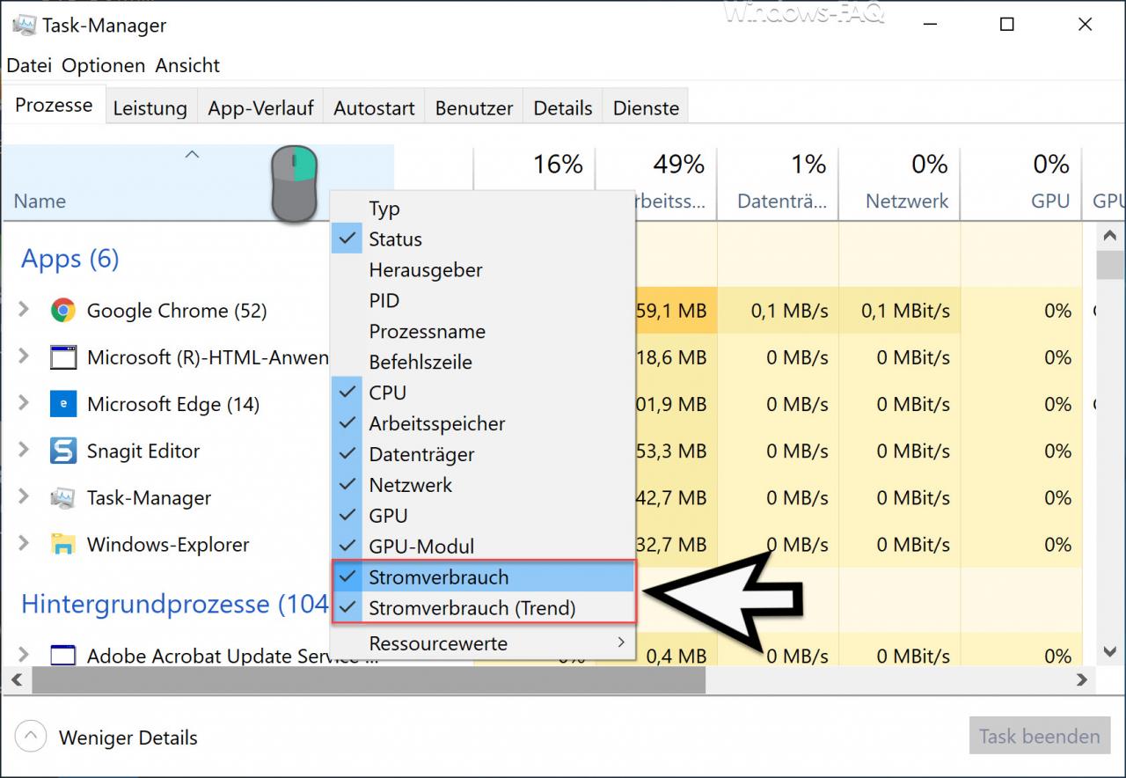
Task: Click the Task-Manager title bar icon
Action: (x=24, y=25)
